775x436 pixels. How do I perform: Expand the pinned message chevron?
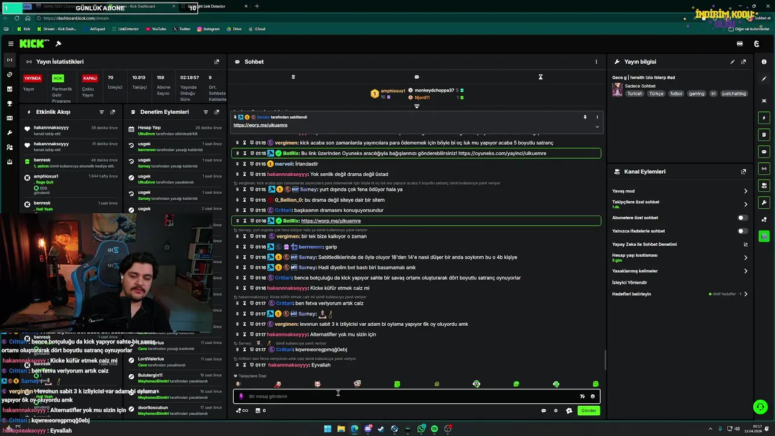point(597,127)
